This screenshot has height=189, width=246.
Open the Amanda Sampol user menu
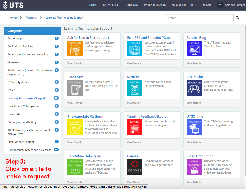235,5
